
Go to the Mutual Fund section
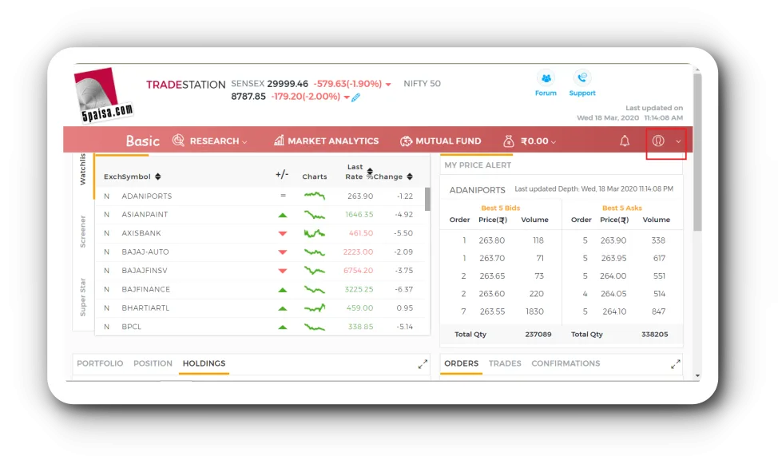pos(441,141)
